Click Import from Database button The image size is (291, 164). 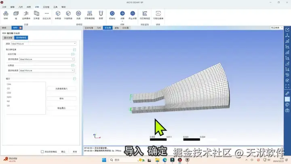pyautogui.click(x=61, y=89)
